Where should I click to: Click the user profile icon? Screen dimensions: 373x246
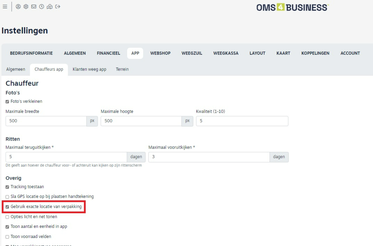(x=18, y=7)
